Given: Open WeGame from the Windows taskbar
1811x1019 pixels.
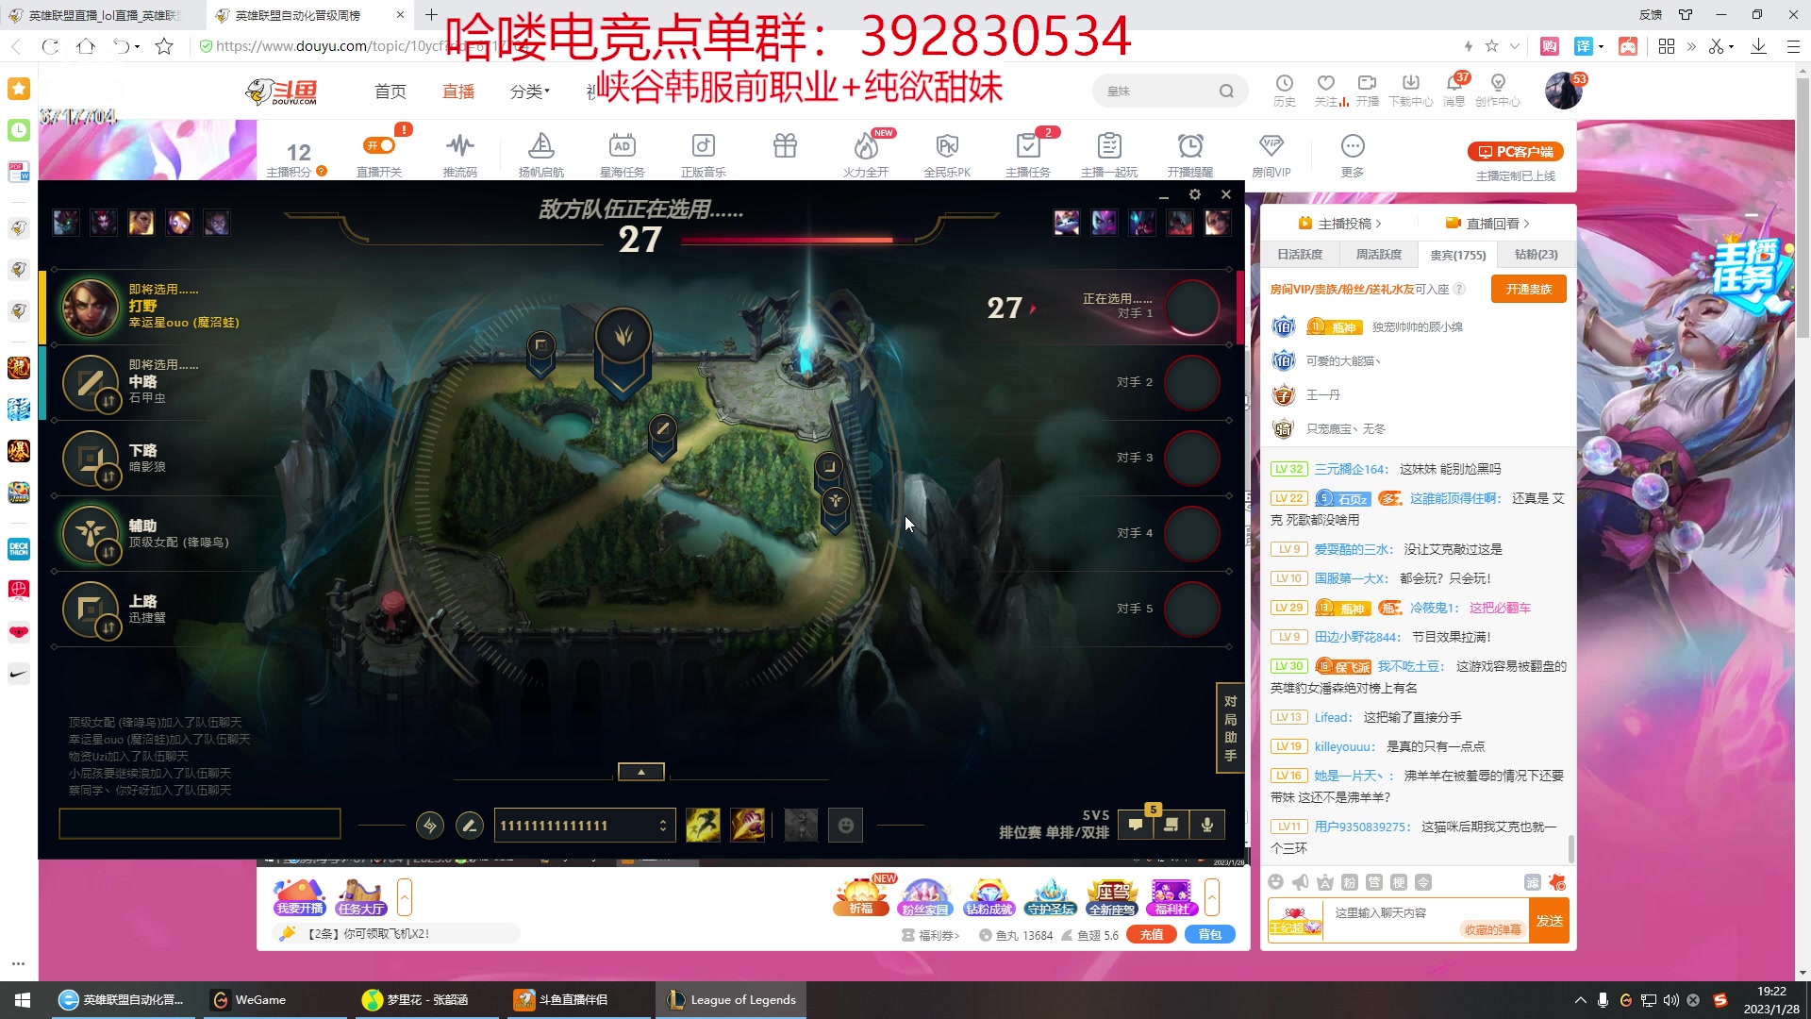Looking at the screenshot, I should tap(249, 1000).
